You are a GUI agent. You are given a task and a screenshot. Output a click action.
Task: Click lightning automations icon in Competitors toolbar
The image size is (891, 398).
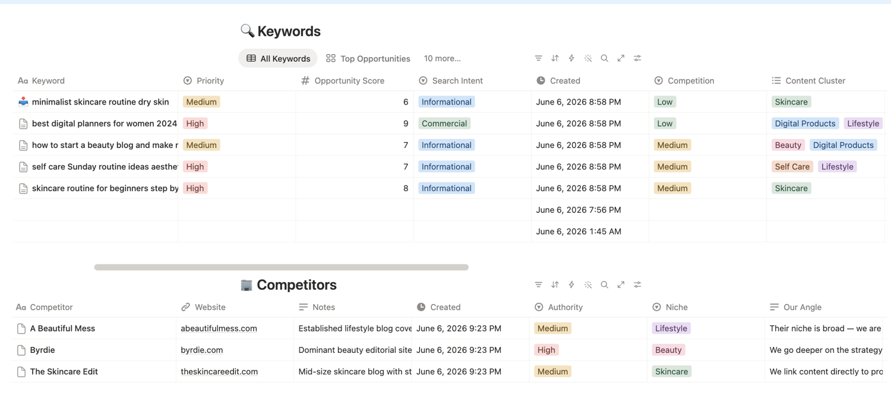pyautogui.click(x=571, y=285)
